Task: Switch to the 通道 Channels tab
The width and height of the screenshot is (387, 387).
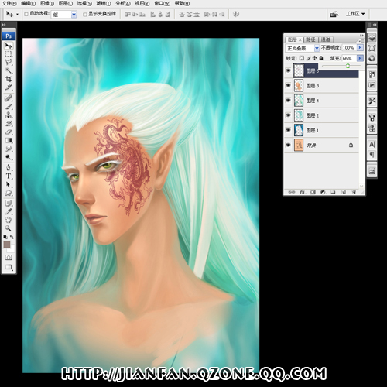Action: [326, 39]
